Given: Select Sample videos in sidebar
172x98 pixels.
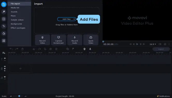Looking at the screenshot, I should 17,20.
